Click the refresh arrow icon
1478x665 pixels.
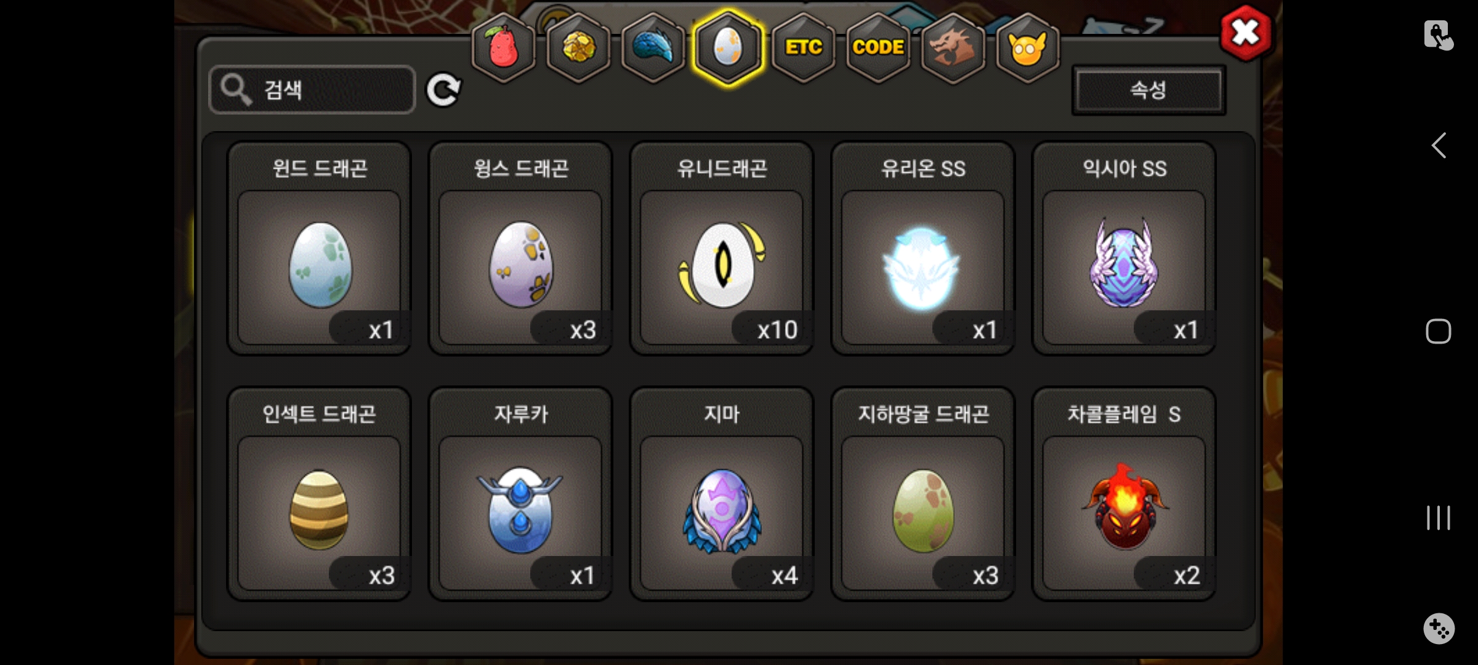point(443,90)
